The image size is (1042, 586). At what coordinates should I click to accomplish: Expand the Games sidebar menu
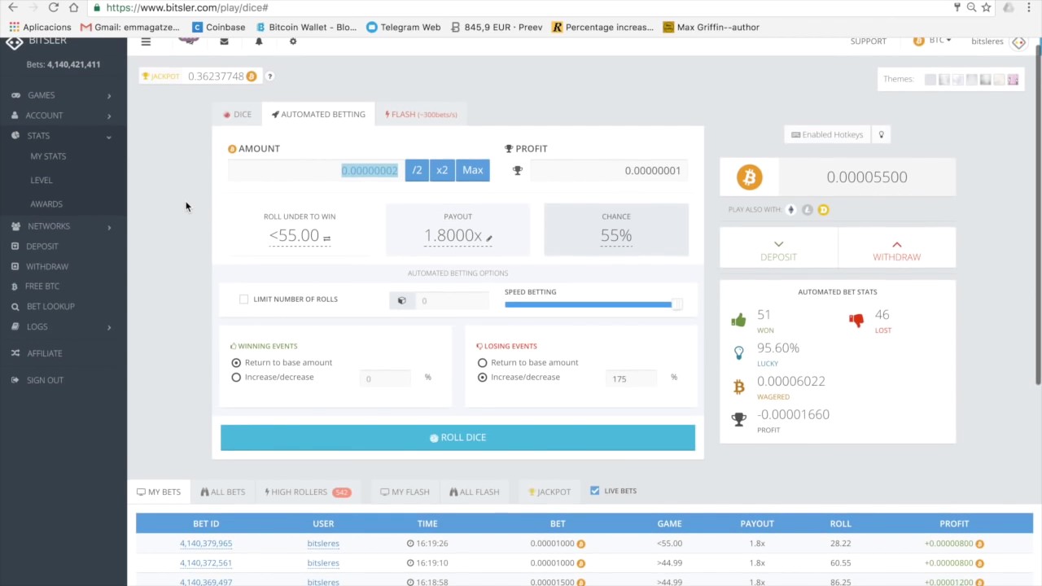[63, 95]
